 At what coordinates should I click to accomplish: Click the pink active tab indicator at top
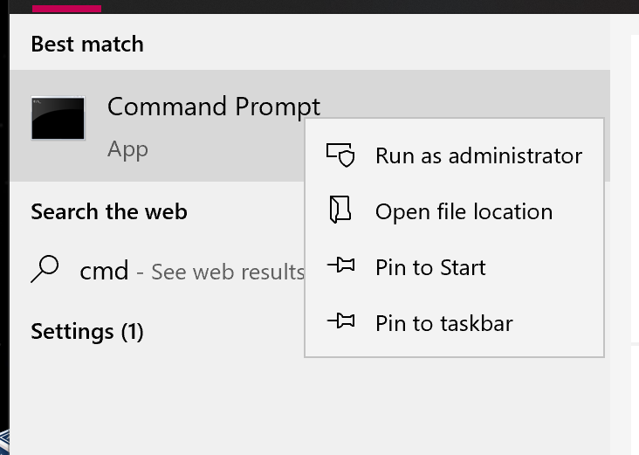tap(66, 8)
